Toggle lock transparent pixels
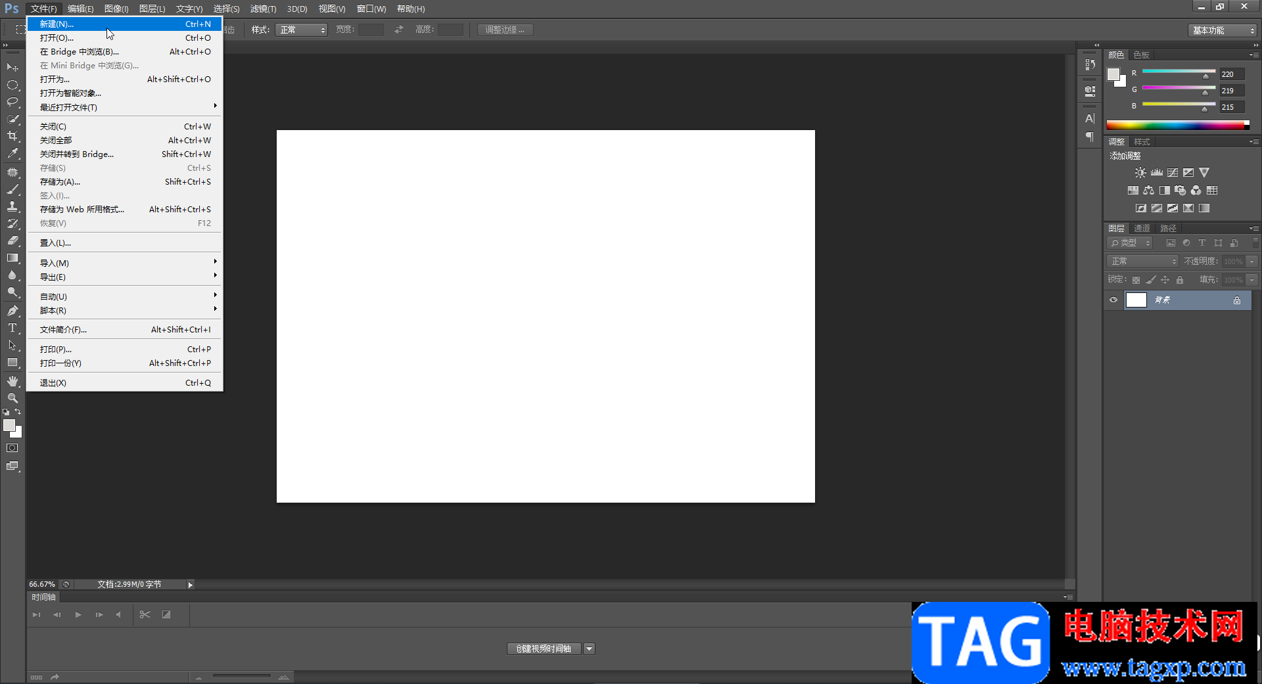This screenshot has height=684, width=1262. (1136, 280)
